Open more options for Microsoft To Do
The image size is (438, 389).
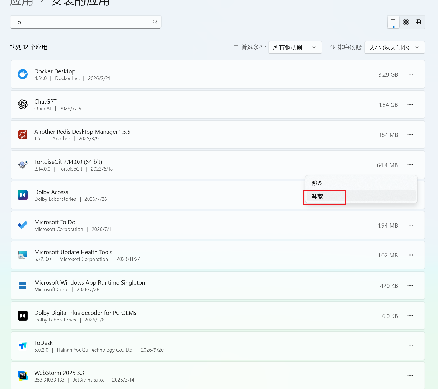tap(410, 225)
